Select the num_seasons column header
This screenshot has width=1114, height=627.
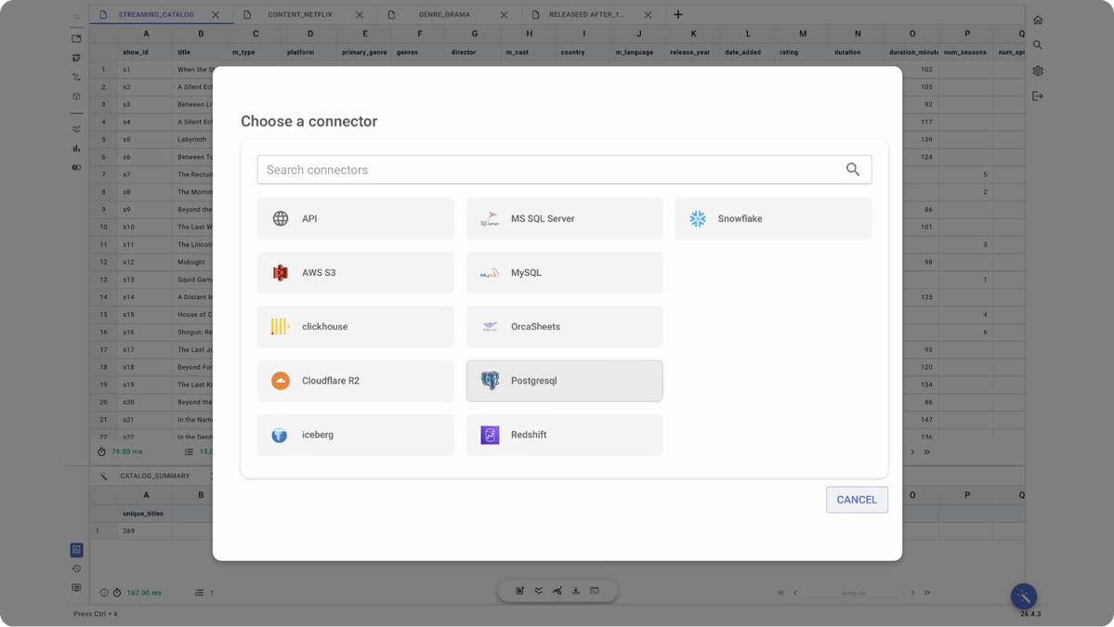(x=964, y=52)
